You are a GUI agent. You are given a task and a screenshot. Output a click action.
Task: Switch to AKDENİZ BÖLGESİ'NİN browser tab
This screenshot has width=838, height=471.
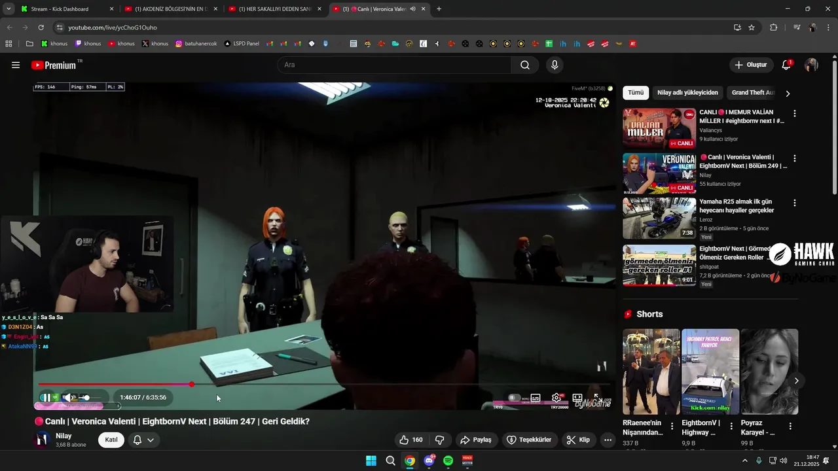point(170,9)
